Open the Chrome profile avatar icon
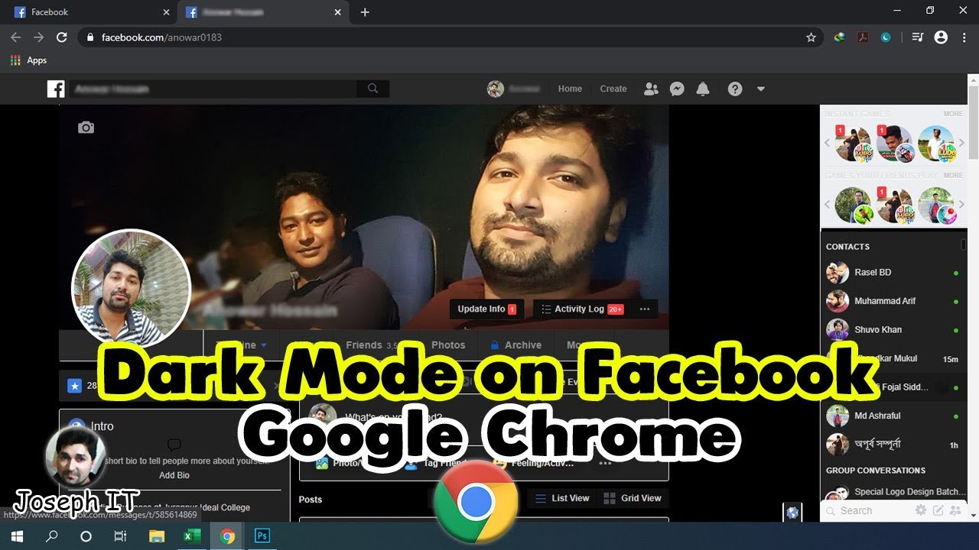Image resolution: width=979 pixels, height=550 pixels. click(942, 37)
